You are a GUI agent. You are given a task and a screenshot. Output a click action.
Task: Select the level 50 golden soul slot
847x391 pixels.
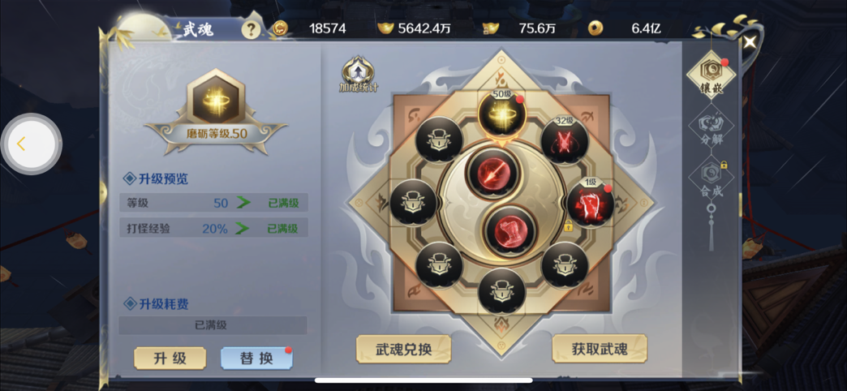point(502,114)
